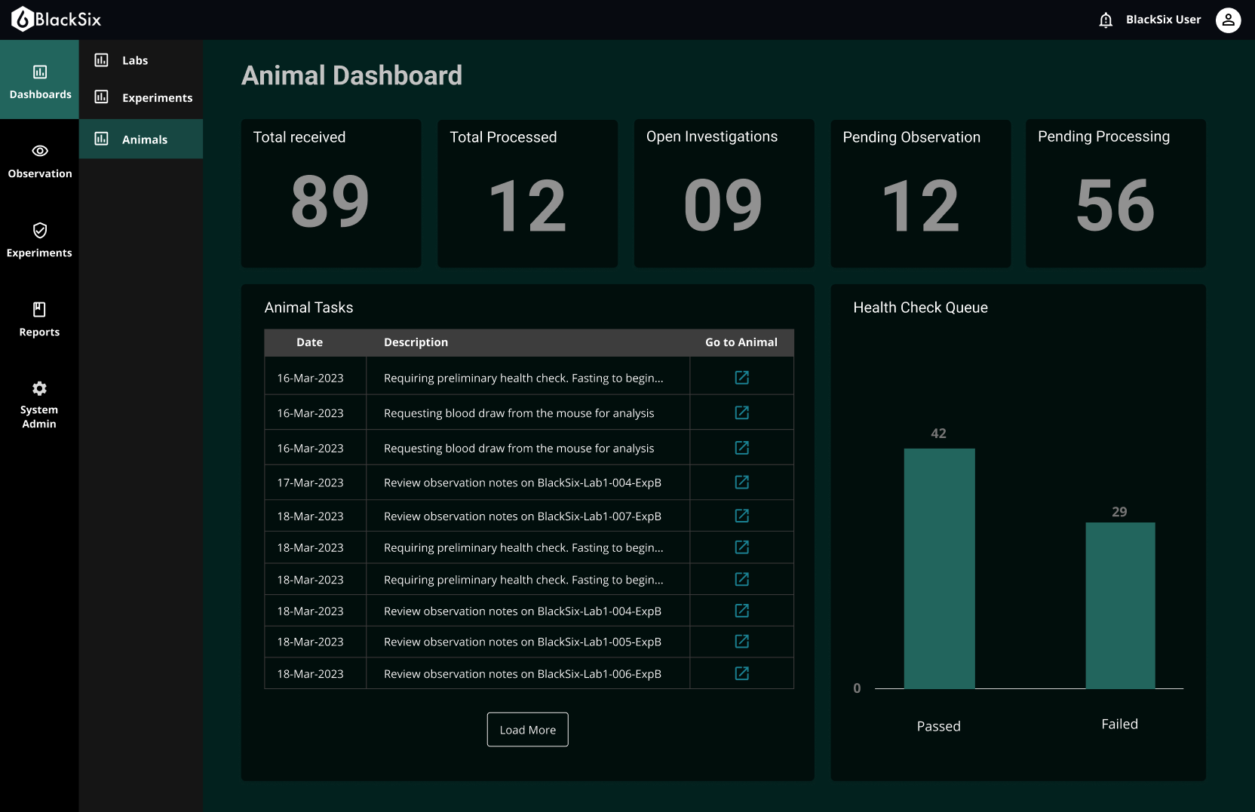Click the Pending Processing card showing 56
This screenshot has width=1255, height=812.
1115,193
